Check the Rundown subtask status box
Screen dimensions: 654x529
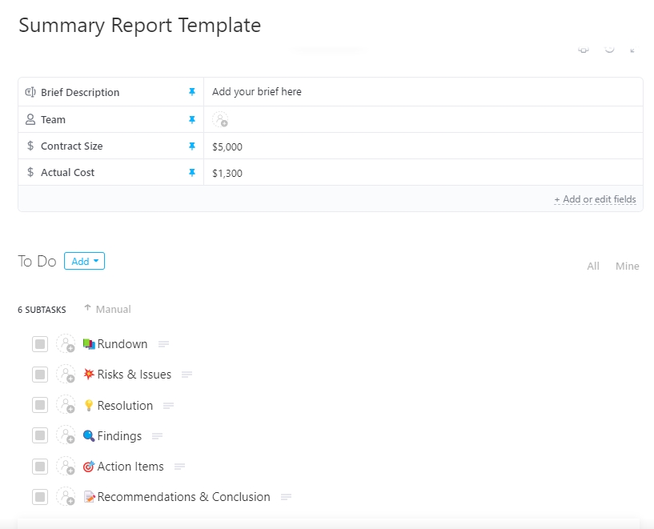40,344
